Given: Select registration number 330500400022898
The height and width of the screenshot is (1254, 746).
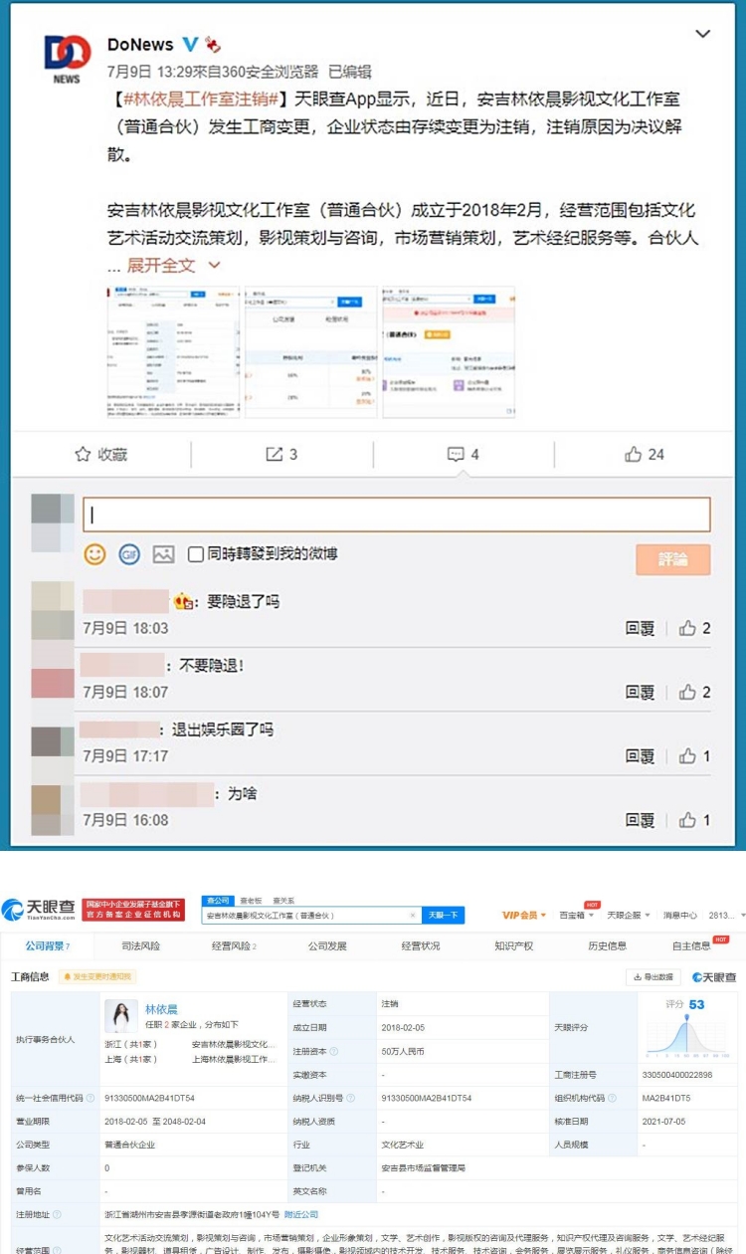Looking at the screenshot, I should pyautogui.click(x=679, y=1075).
